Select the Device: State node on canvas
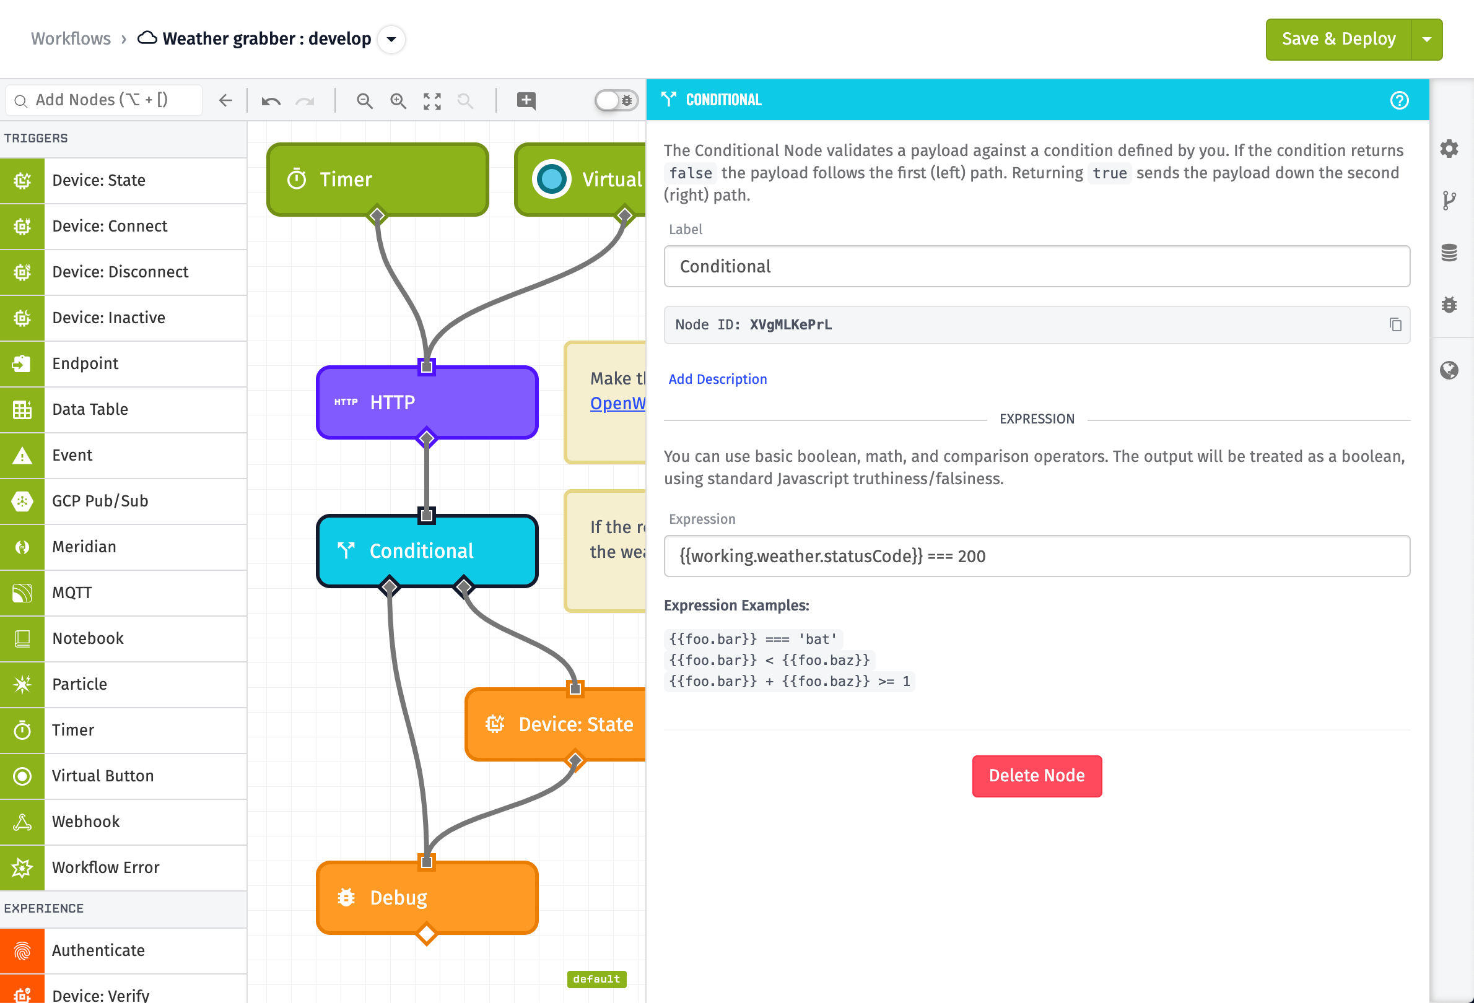This screenshot has width=1474, height=1003. click(x=556, y=724)
